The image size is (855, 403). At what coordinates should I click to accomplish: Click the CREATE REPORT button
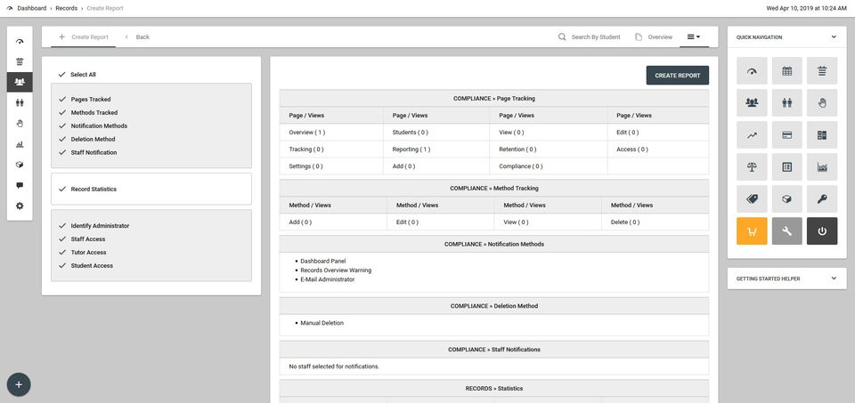coord(677,76)
